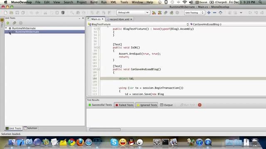Close the Main.cs tab
Screen dimensions: 266x149
(x=103, y=19)
